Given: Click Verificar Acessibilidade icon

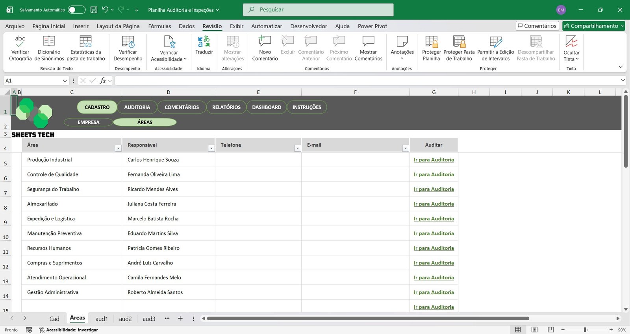Looking at the screenshot, I should [169, 41].
